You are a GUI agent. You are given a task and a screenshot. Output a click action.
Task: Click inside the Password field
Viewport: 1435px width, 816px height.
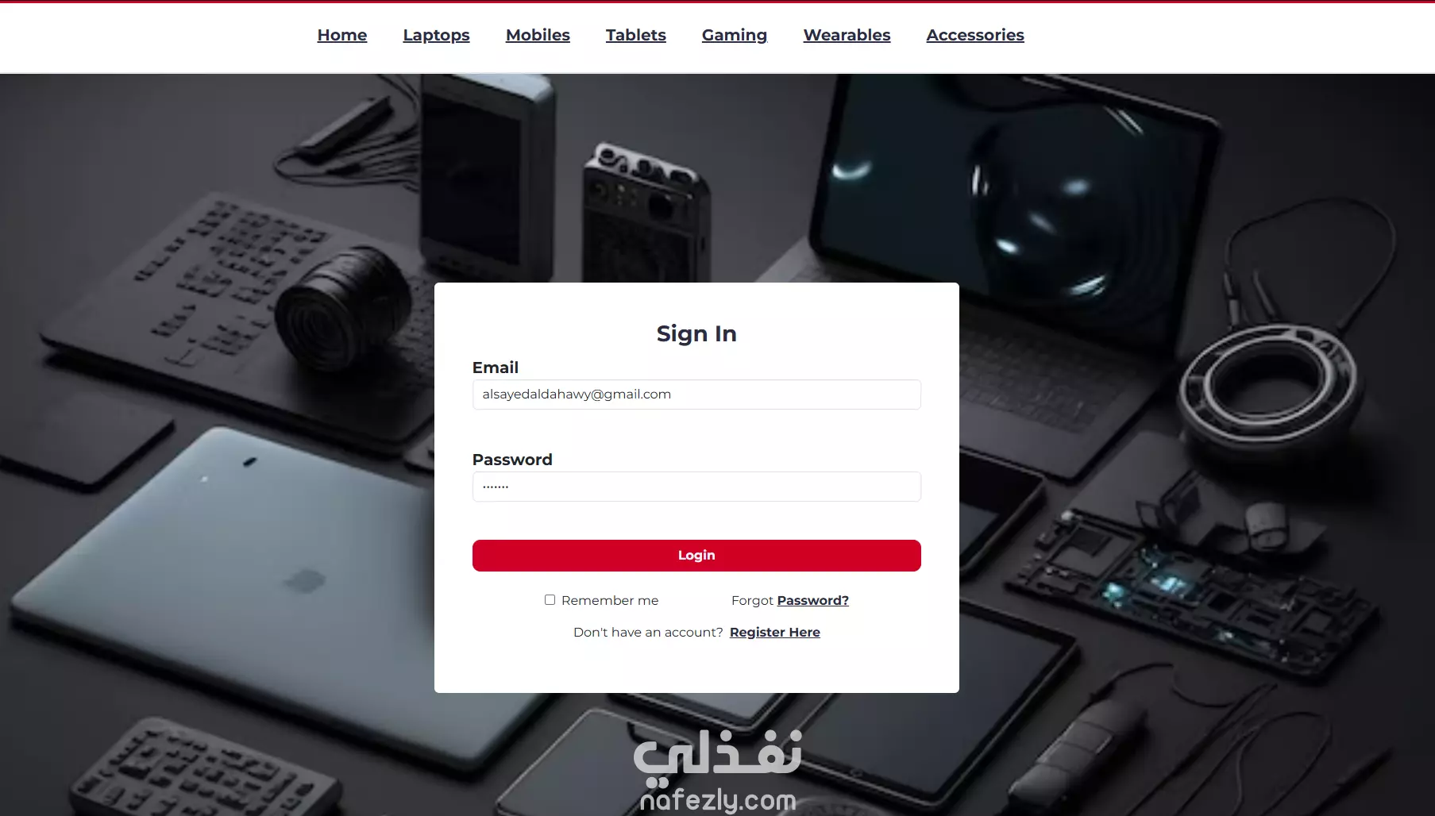pos(696,487)
